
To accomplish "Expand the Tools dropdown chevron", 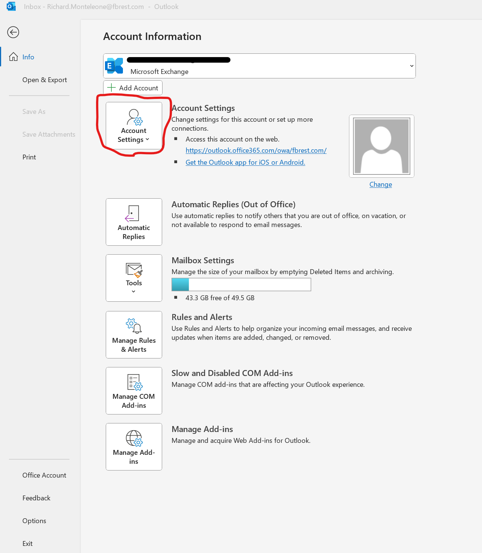I will [134, 291].
